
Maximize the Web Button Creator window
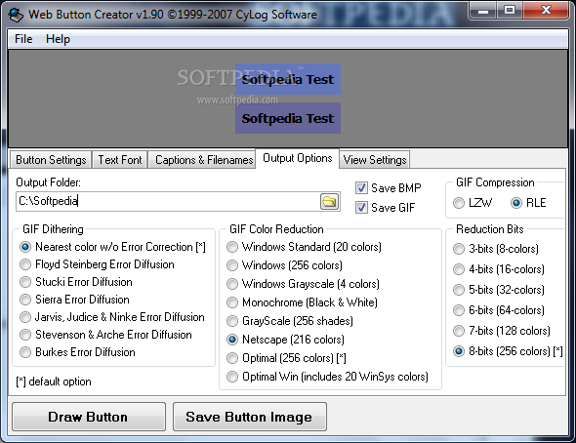510,11
